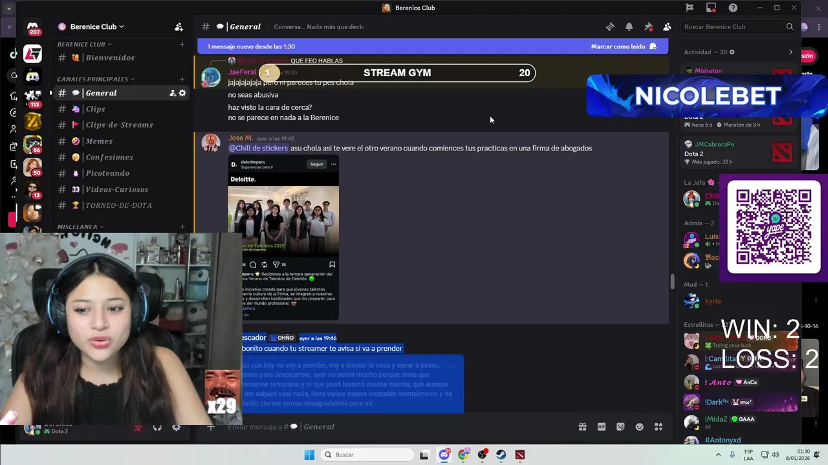Click the plus attach button in message bar
This screenshot has height=465, width=828.
(x=210, y=427)
